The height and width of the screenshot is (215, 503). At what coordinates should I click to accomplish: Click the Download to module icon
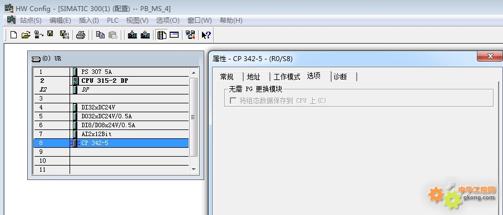click(x=132, y=34)
